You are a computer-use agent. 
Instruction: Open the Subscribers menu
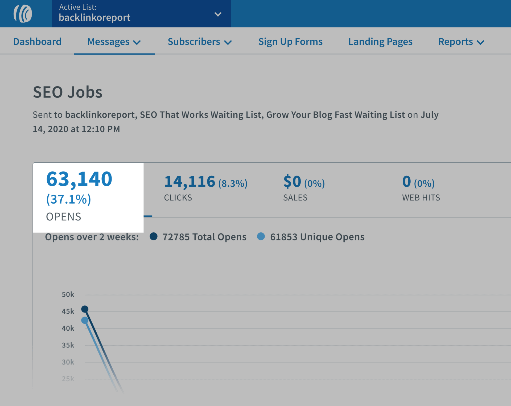194,42
